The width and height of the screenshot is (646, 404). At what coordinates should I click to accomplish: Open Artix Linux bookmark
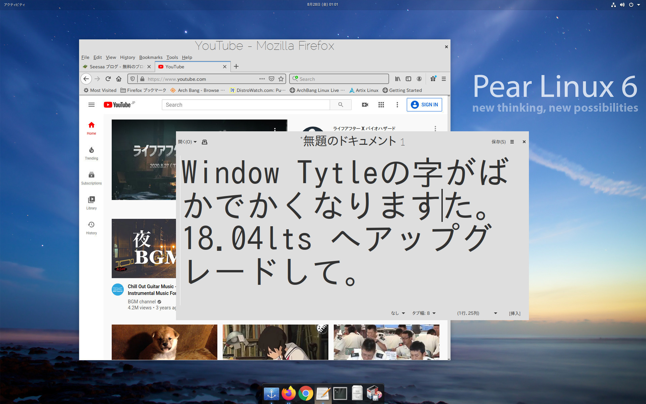coord(364,90)
